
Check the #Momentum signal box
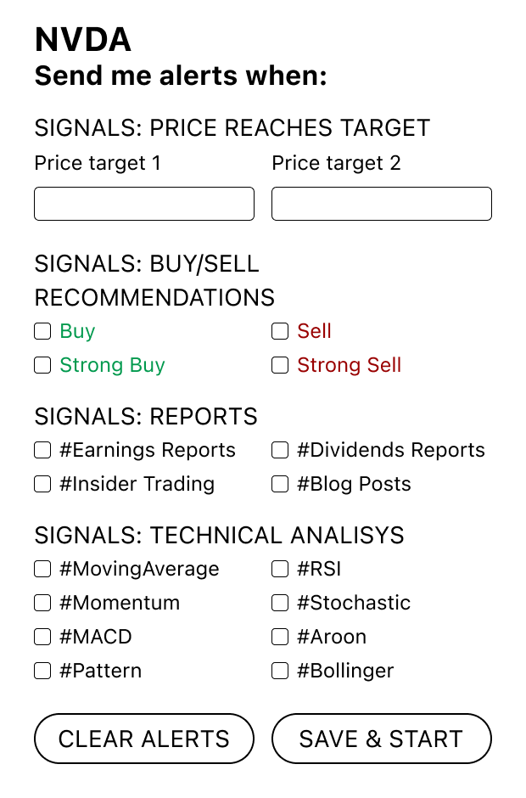pos(42,603)
